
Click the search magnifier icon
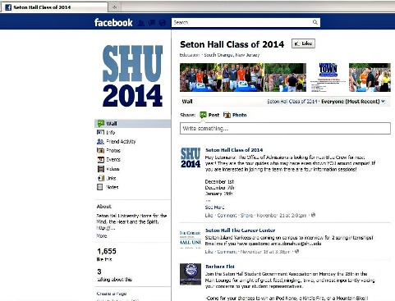tap(315, 22)
